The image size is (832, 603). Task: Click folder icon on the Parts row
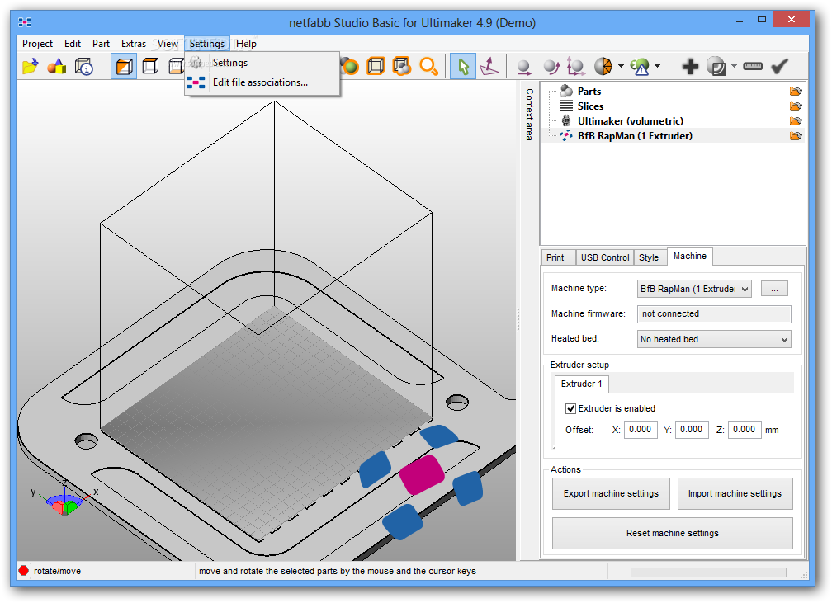pos(796,92)
